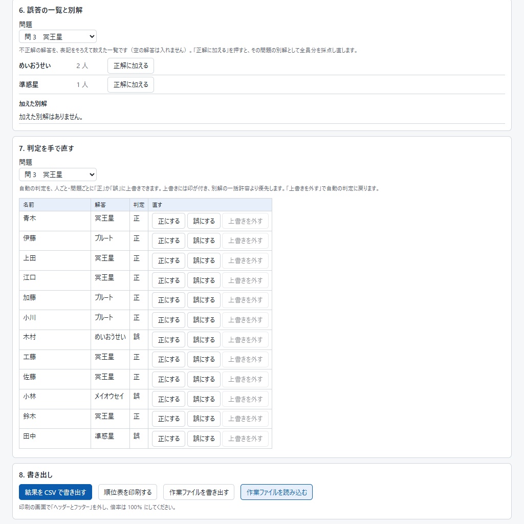524x524 pixels.
Task: Click 正にする in the 工藤 row
Action: click(168, 359)
